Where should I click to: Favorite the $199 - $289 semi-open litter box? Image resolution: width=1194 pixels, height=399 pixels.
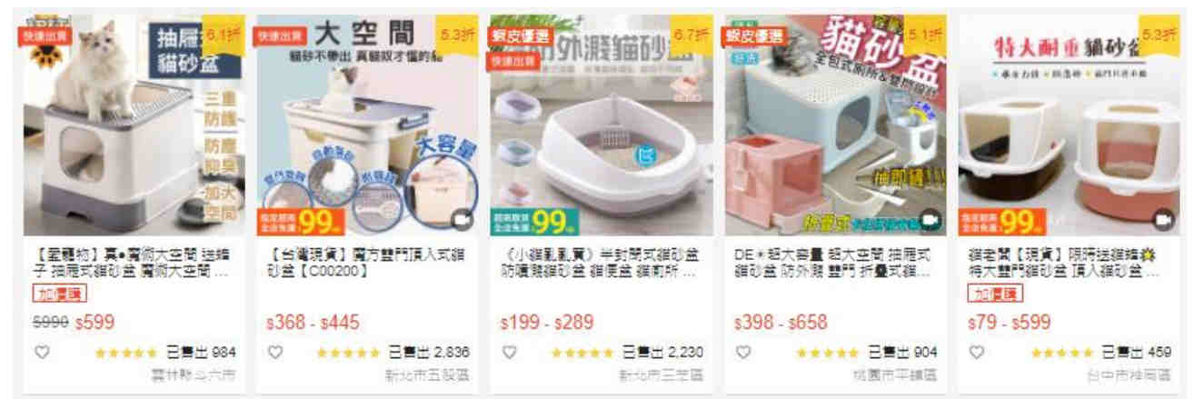pyautogui.click(x=510, y=353)
